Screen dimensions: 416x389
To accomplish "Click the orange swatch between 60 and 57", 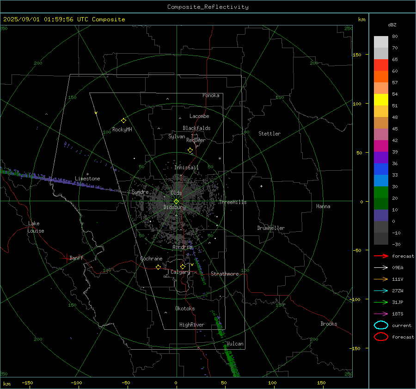I will pos(381,77).
